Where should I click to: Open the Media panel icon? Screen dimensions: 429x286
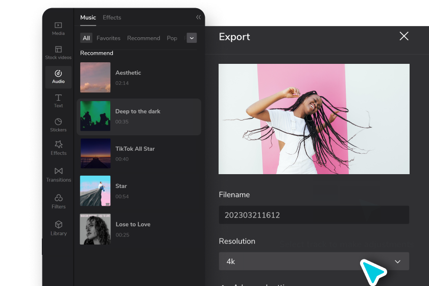tap(58, 28)
